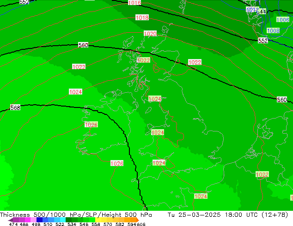The height and width of the screenshot is (226, 293).
Task: Click the 1024 label over northern France
Action: [x=201, y=196]
